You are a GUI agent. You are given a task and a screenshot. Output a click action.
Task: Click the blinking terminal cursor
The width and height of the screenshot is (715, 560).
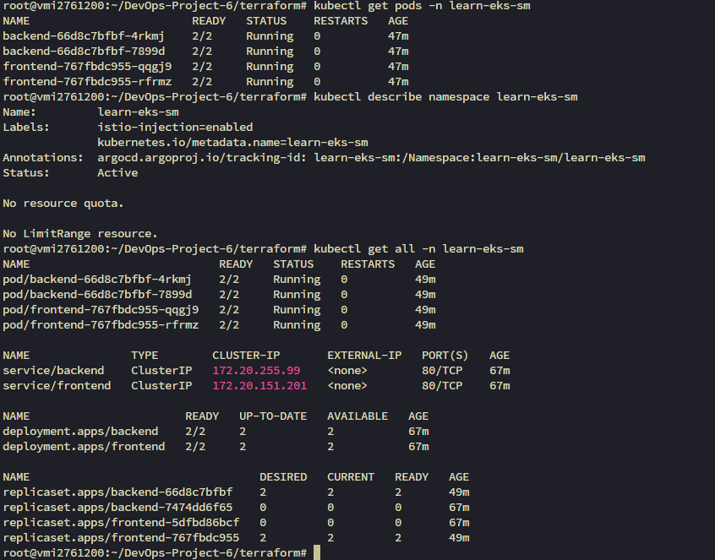[x=317, y=552]
